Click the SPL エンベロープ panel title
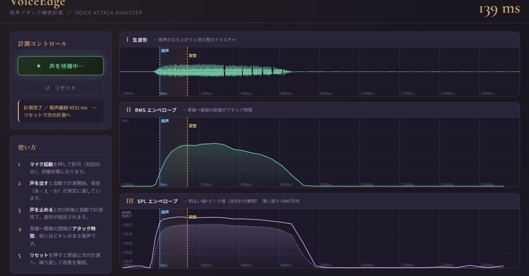529x276 pixels. tap(157, 201)
